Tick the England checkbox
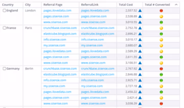184x108 pixels. point(4,10)
